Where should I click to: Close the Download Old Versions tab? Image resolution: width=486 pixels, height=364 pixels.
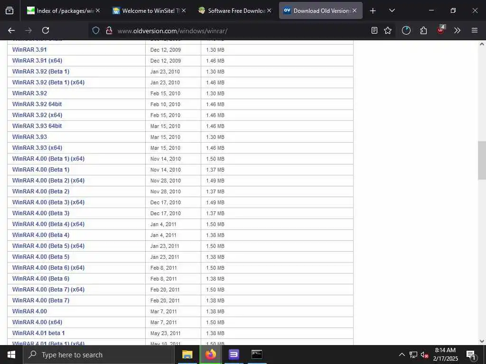click(354, 10)
